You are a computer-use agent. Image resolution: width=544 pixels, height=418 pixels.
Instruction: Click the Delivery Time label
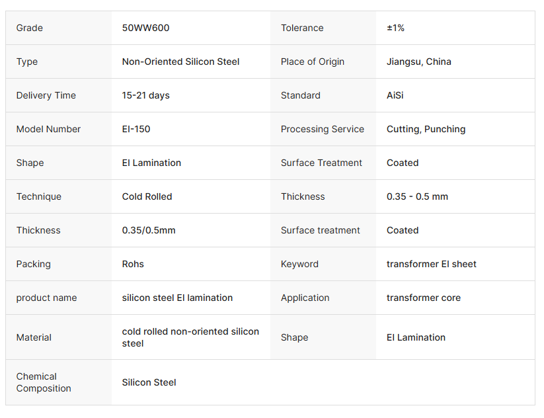(x=46, y=95)
